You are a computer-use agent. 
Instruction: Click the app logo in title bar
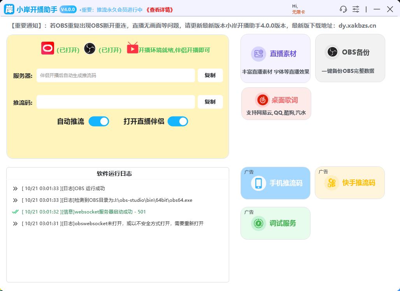click(9, 9)
